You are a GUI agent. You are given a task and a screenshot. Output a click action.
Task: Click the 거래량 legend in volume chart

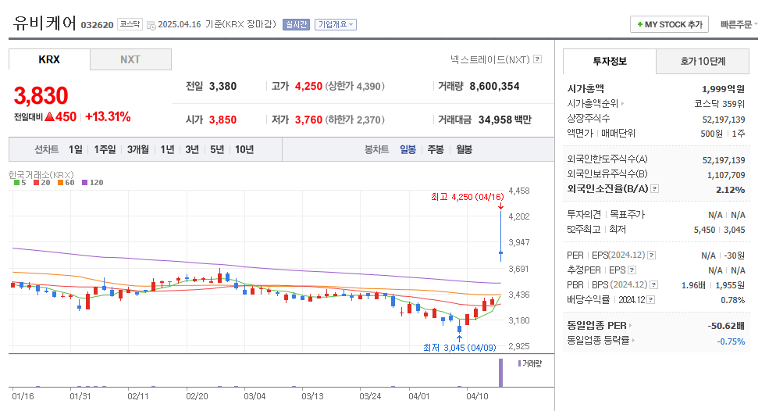pyautogui.click(x=529, y=363)
